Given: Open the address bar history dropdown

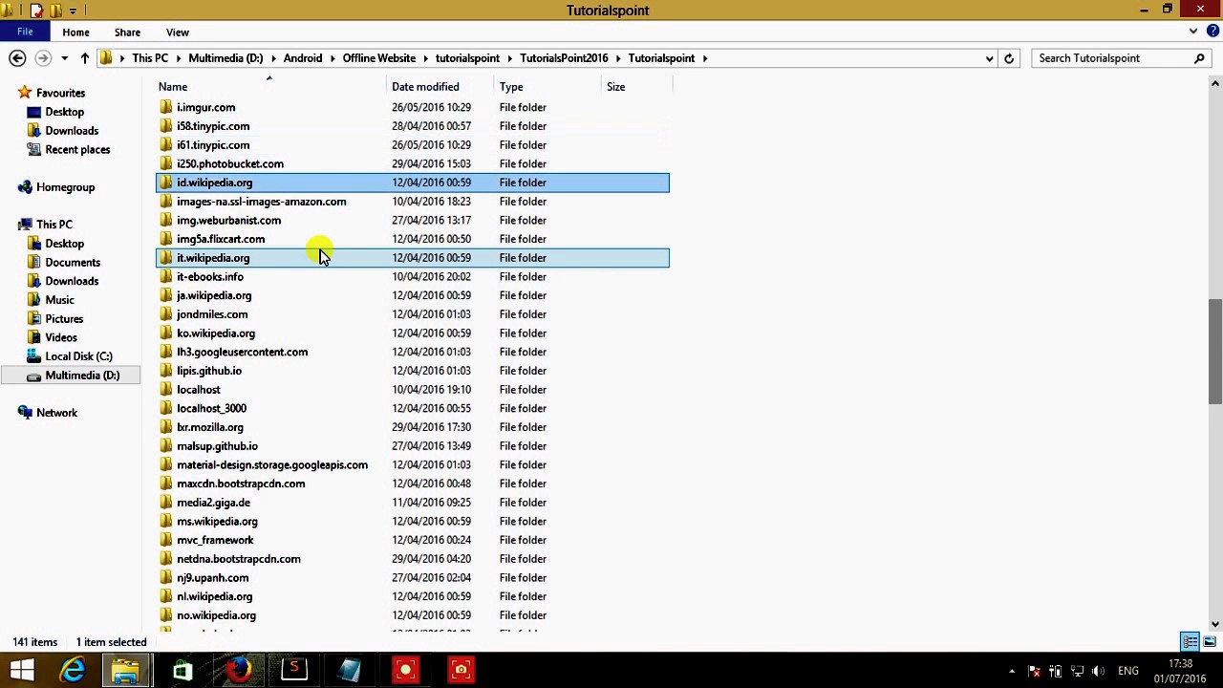Looking at the screenshot, I should 989,58.
